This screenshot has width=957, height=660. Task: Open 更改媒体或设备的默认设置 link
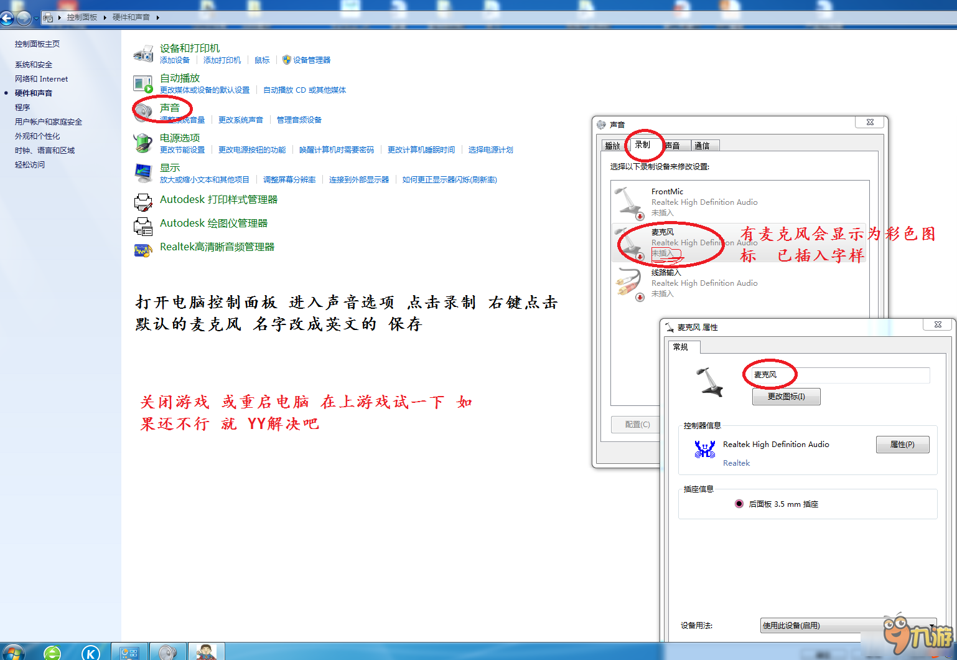click(x=205, y=90)
